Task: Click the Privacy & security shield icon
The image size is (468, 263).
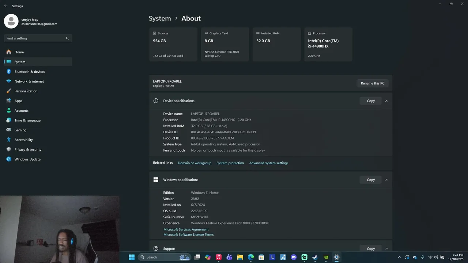Action: [9, 149]
